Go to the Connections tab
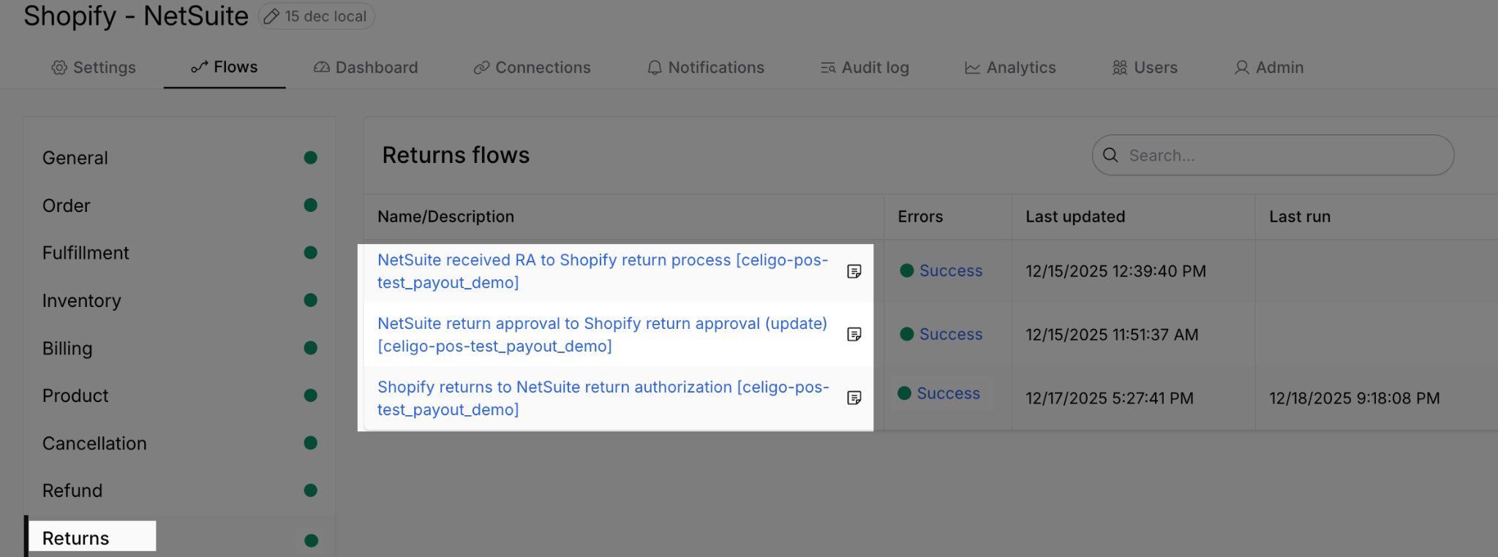 pyautogui.click(x=532, y=67)
